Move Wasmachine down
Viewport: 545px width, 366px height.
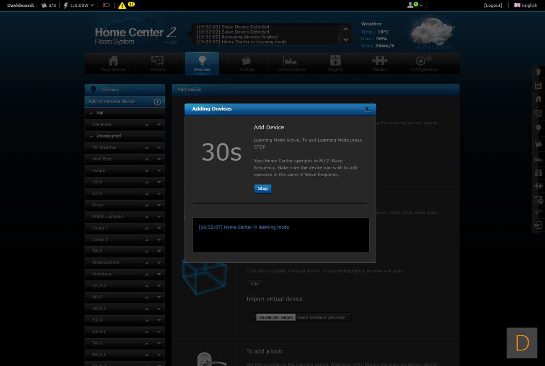[x=159, y=263]
